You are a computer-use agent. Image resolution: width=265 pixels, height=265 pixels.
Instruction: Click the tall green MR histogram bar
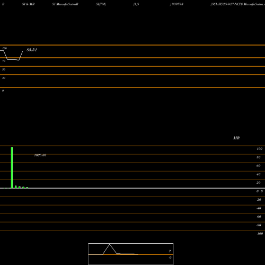click(x=12, y=167)
